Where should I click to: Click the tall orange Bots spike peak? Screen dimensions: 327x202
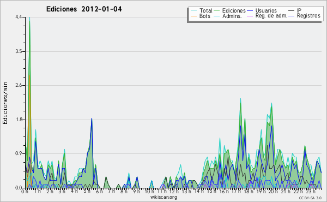(x=29, y=76)
